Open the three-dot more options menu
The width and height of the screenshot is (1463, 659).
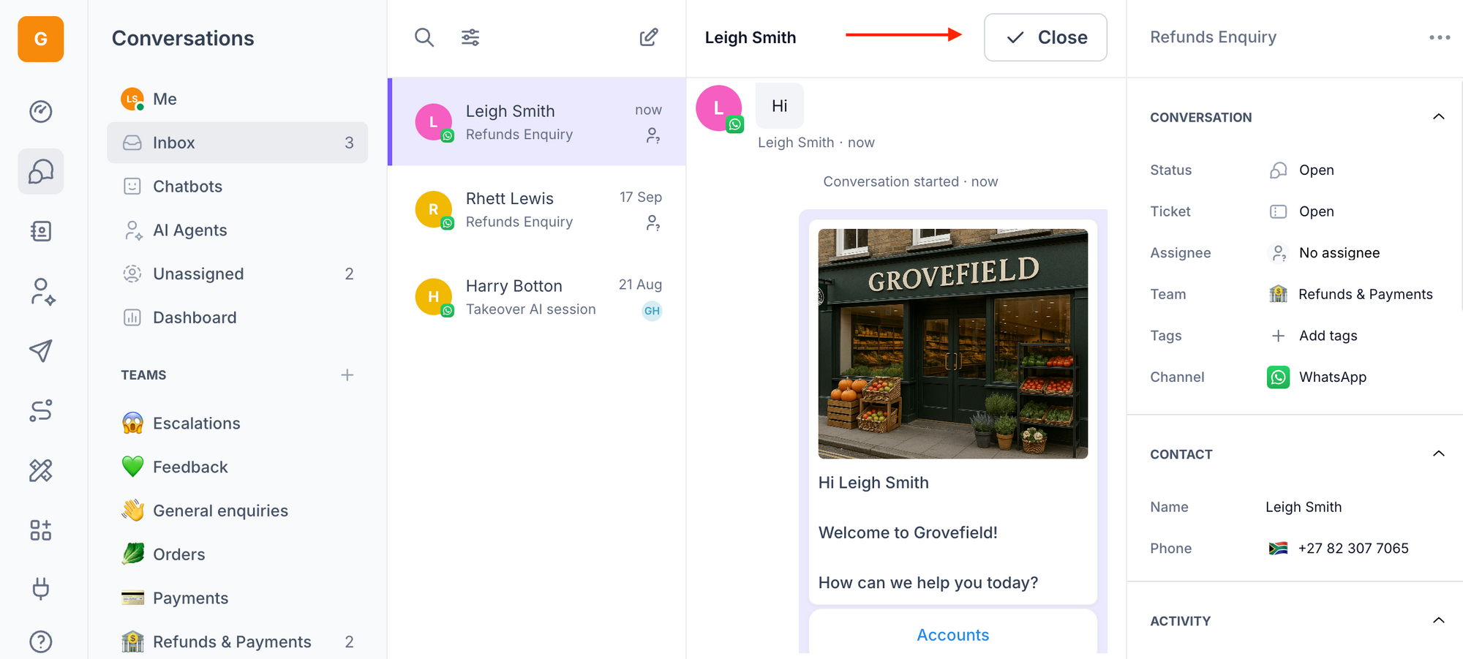tap(1439, 37)
